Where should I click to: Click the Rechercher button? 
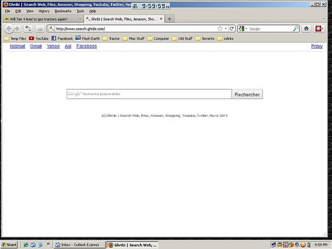pyautogui.click(x=247, y=94)
